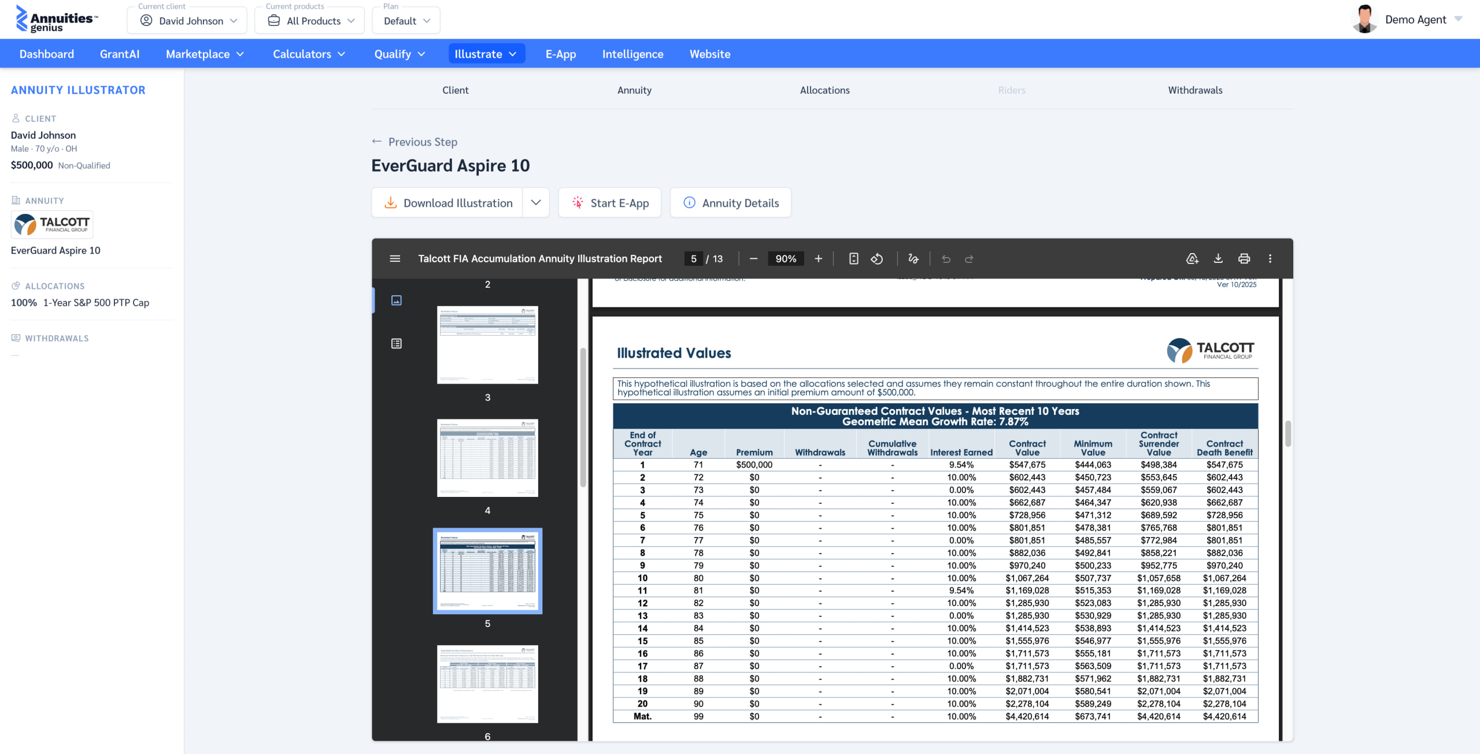1480x754 pixels.
Task: Open the Current client David Johnson dropdown
Action: point(187,20)
